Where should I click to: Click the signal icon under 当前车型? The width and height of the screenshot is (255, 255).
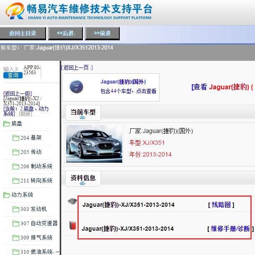(x=82, y=117)
